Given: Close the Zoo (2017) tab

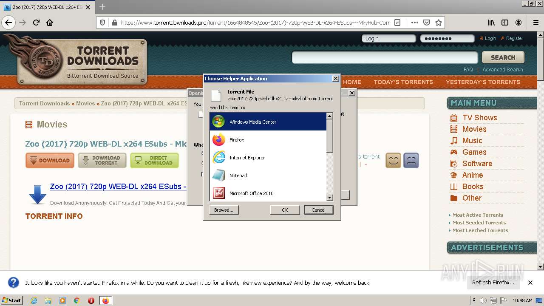Looking at the screenshot, I should (88, 7).
